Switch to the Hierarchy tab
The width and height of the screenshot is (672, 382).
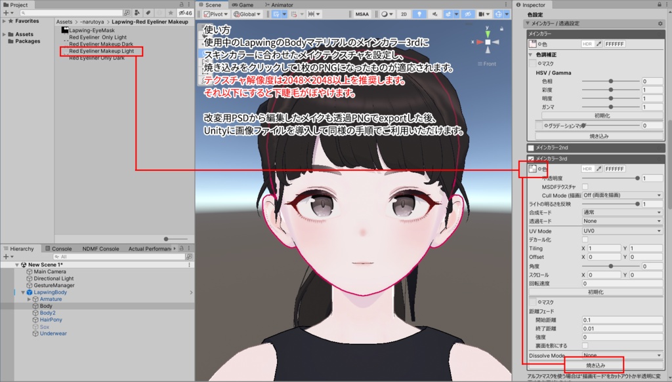[x=22, y=248]
